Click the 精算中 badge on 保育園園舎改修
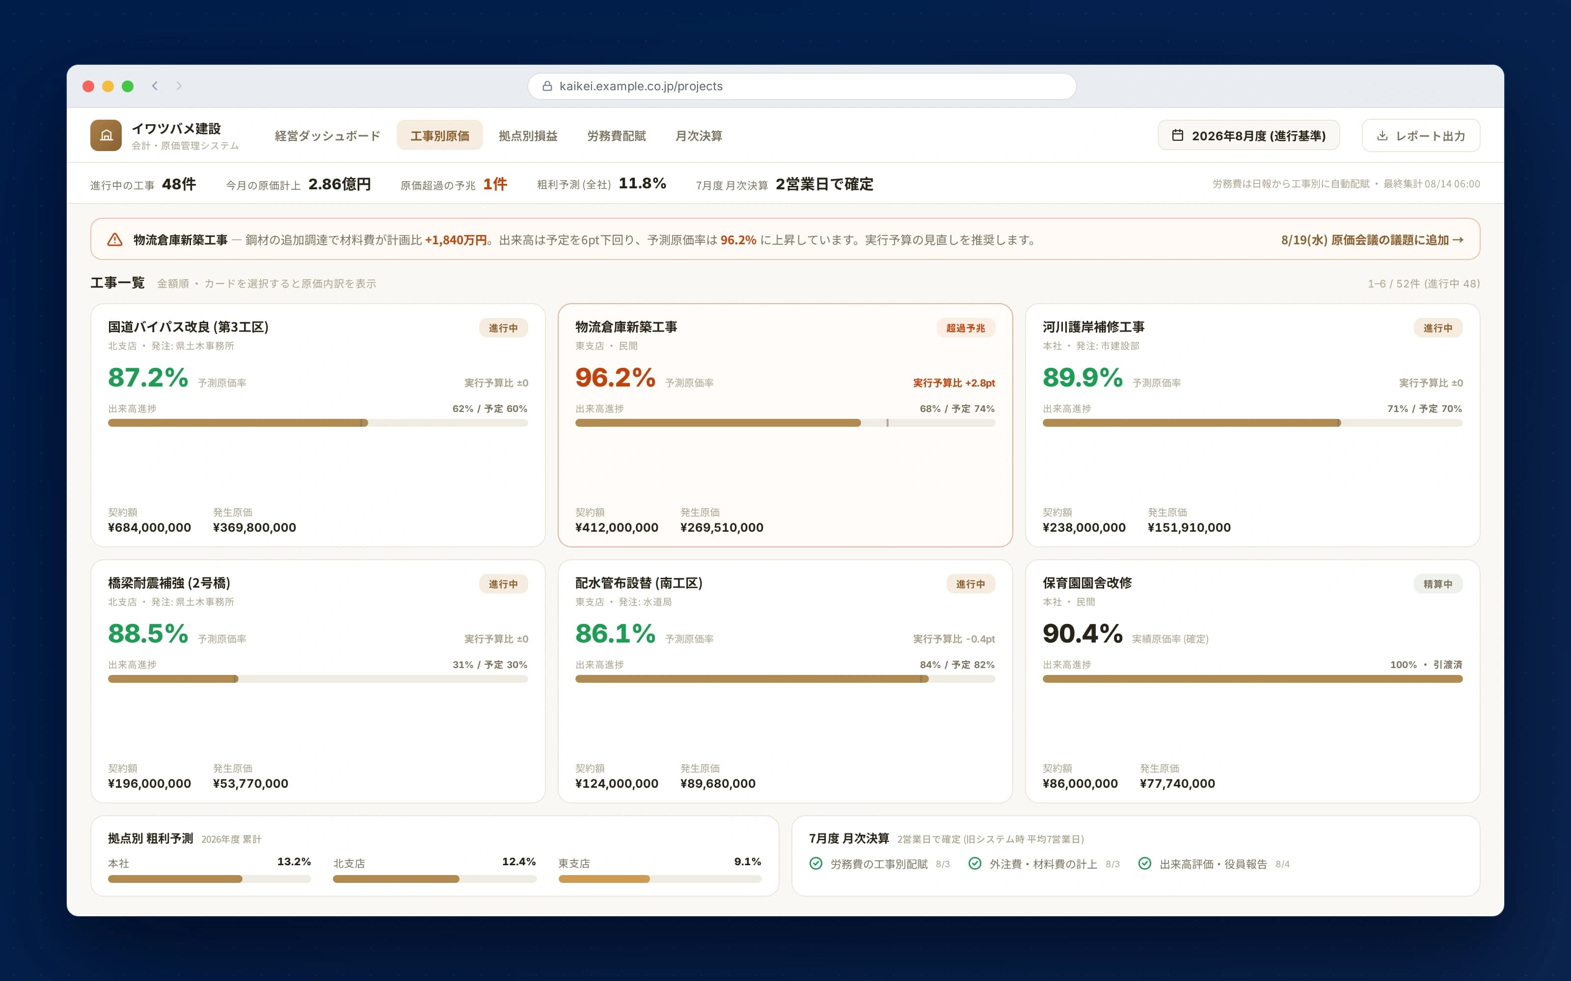The width and height of the screenshot is (1571, 981). click(x=1438, y=584)
